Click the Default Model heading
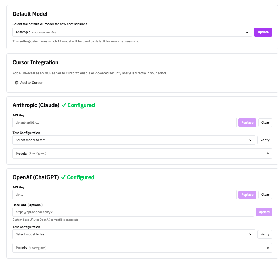The height and width of the screenshot is (263, 278). click(30, 14)
